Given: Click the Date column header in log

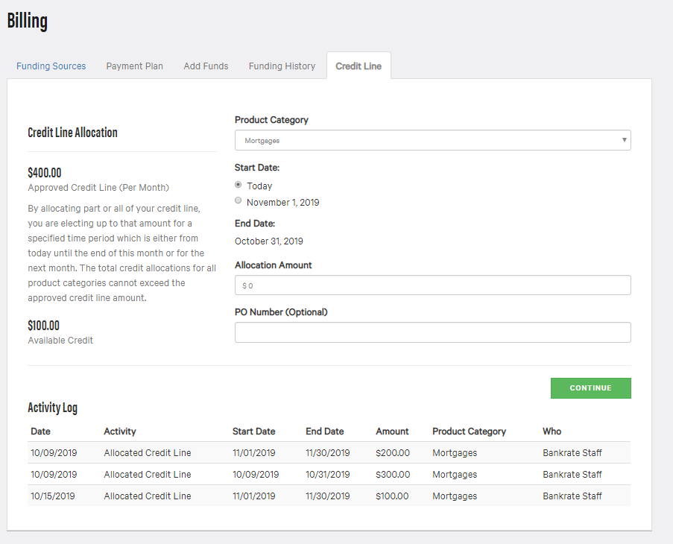Looking at the screenshot, I should [40, 431].
